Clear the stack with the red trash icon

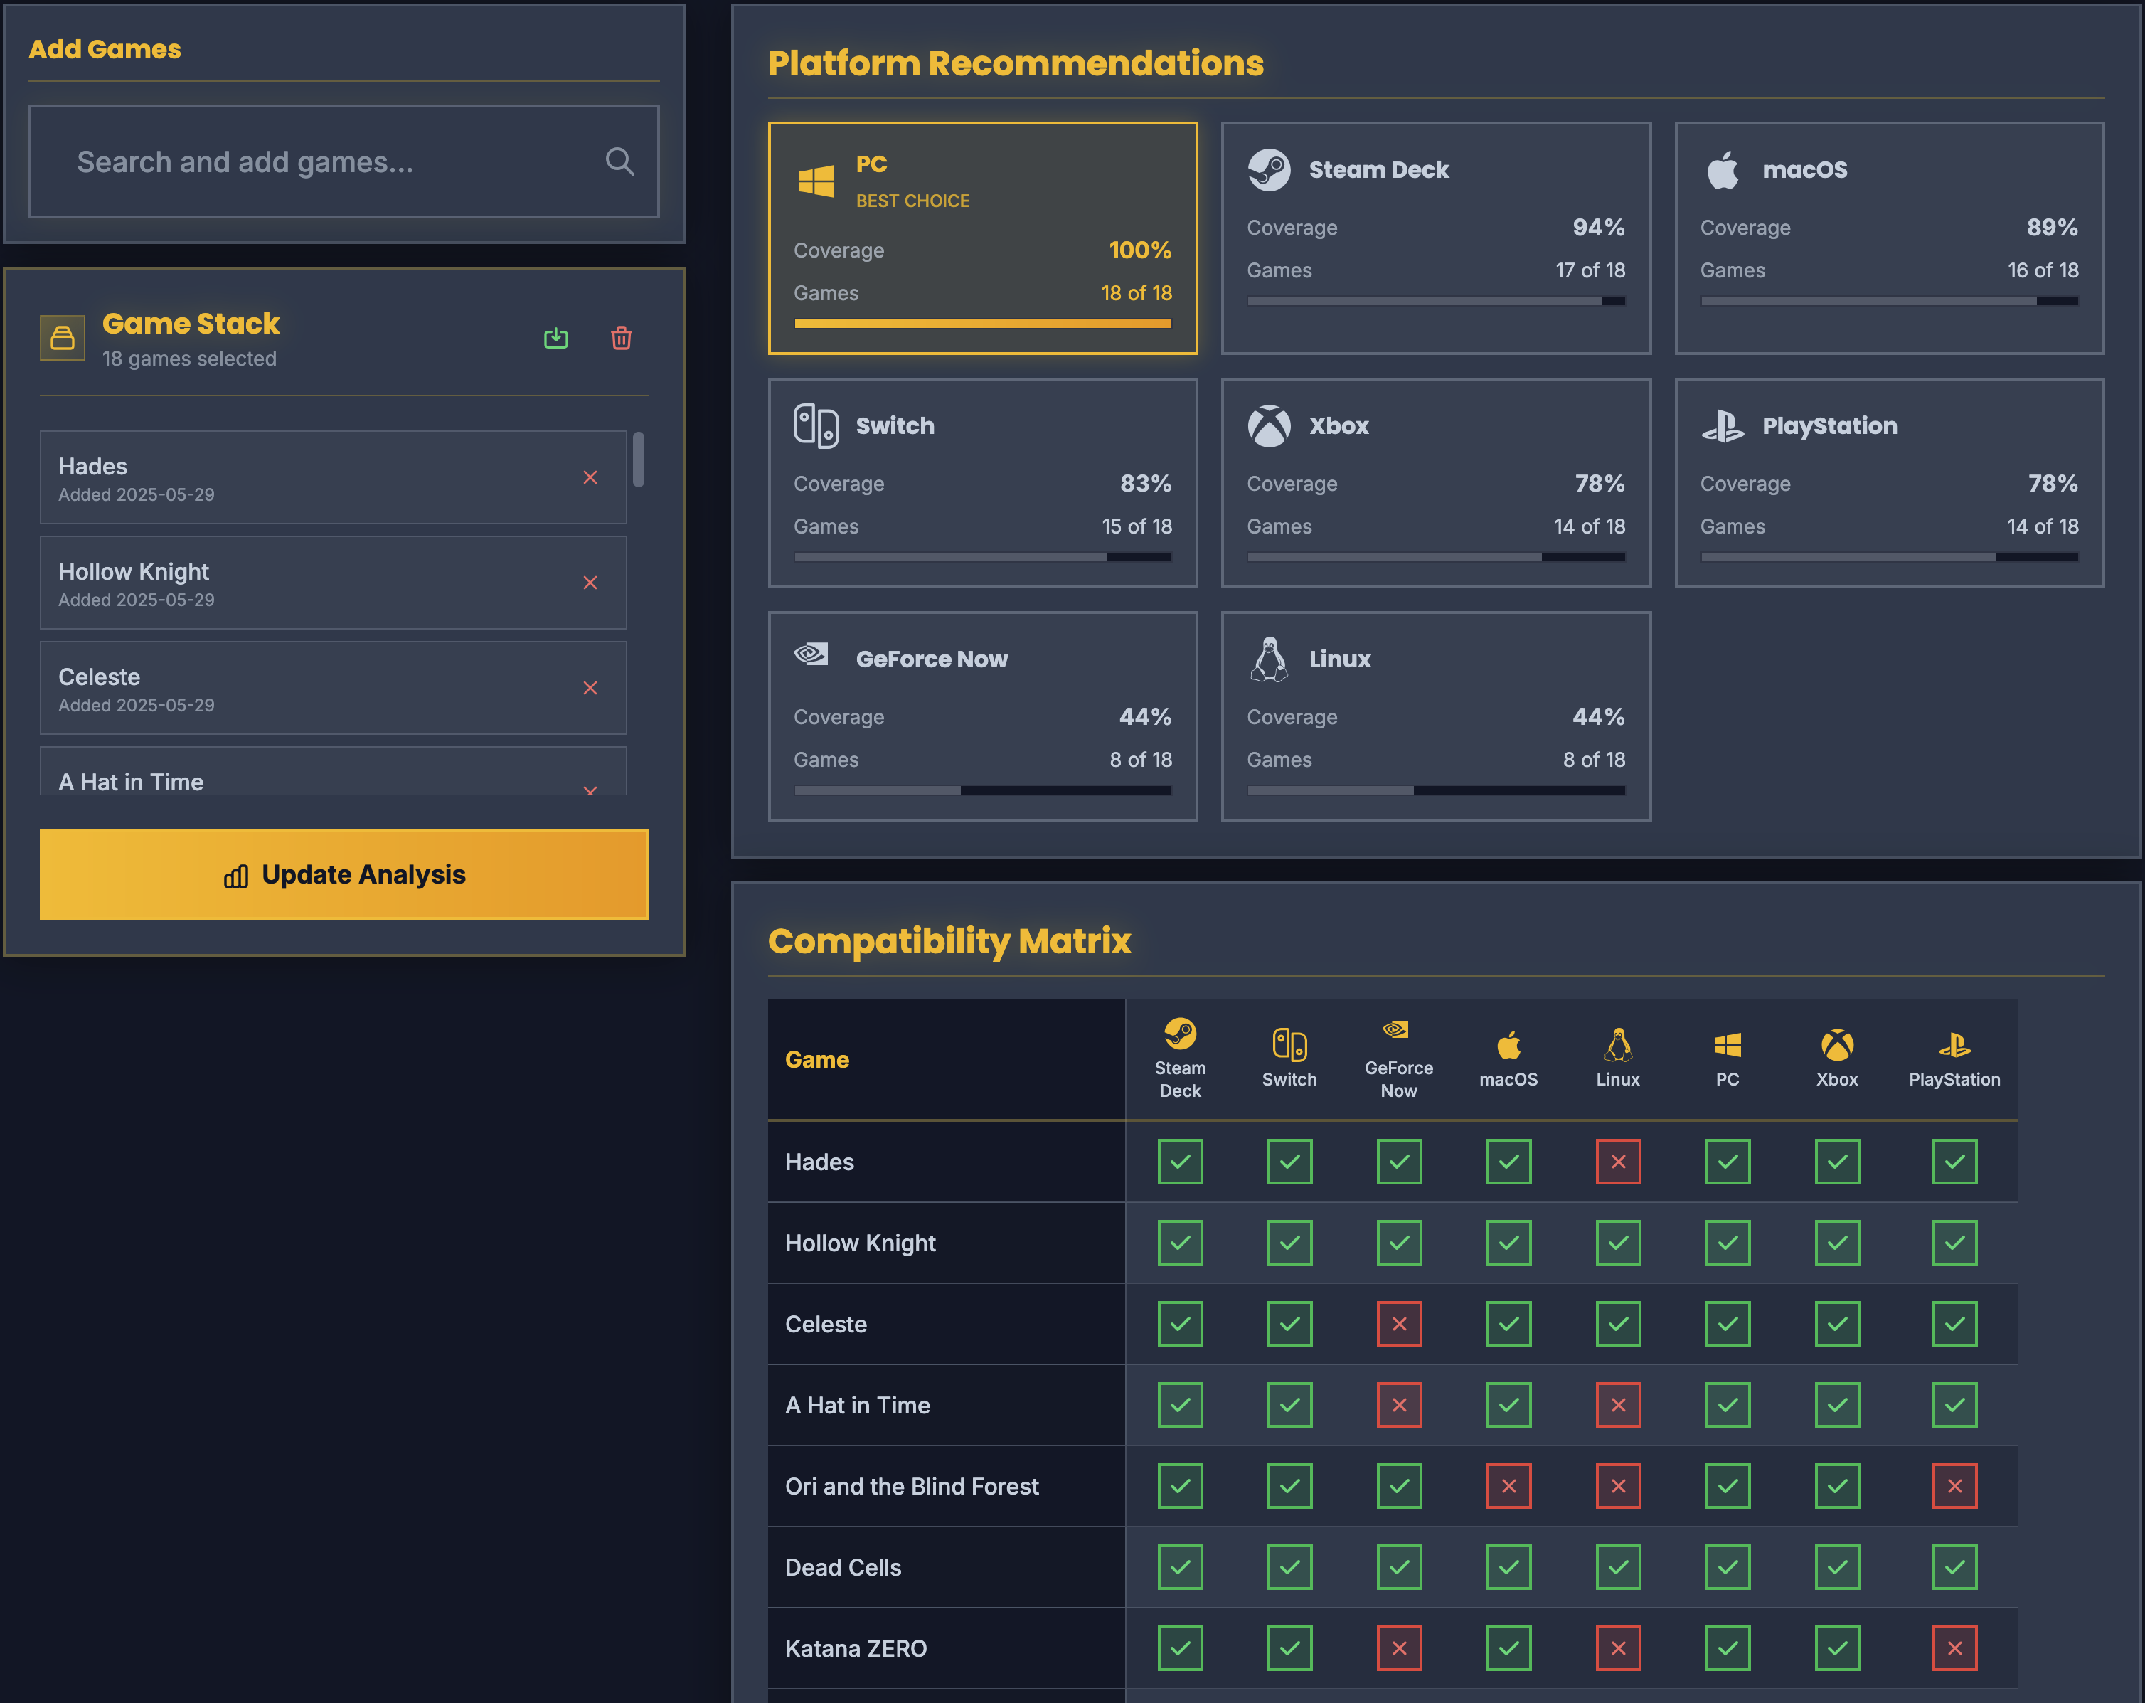click(x=621, y=339)
